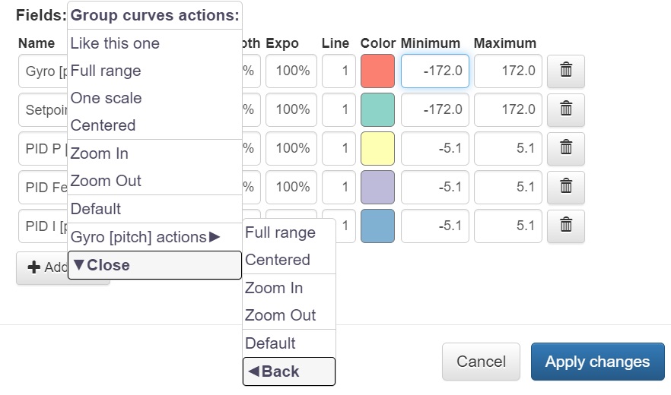
Task: Click the Apply changes button
Action: tap(597, 362)
